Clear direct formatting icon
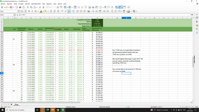 tap(43, 7)
